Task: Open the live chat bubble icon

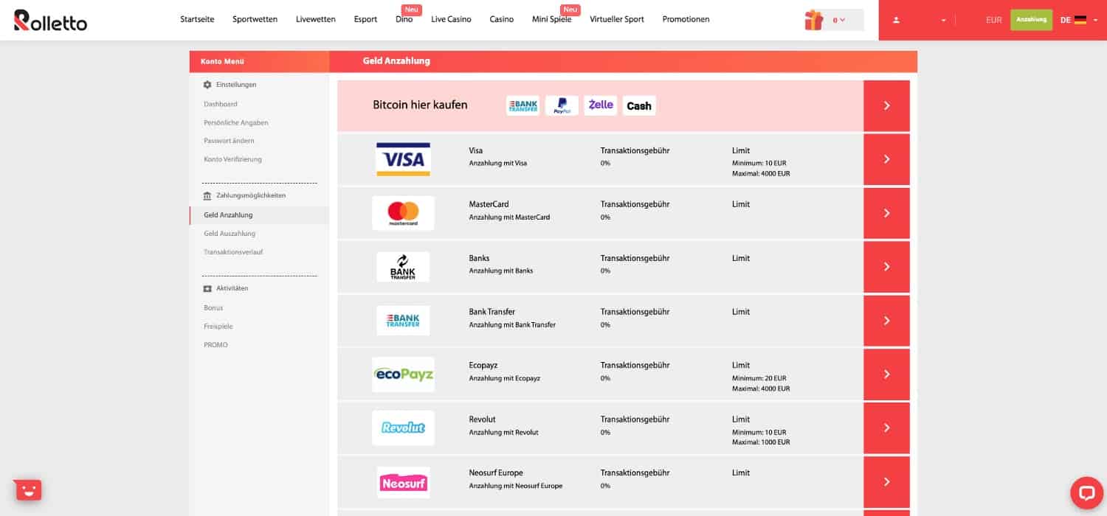Action: (1086, 492)
